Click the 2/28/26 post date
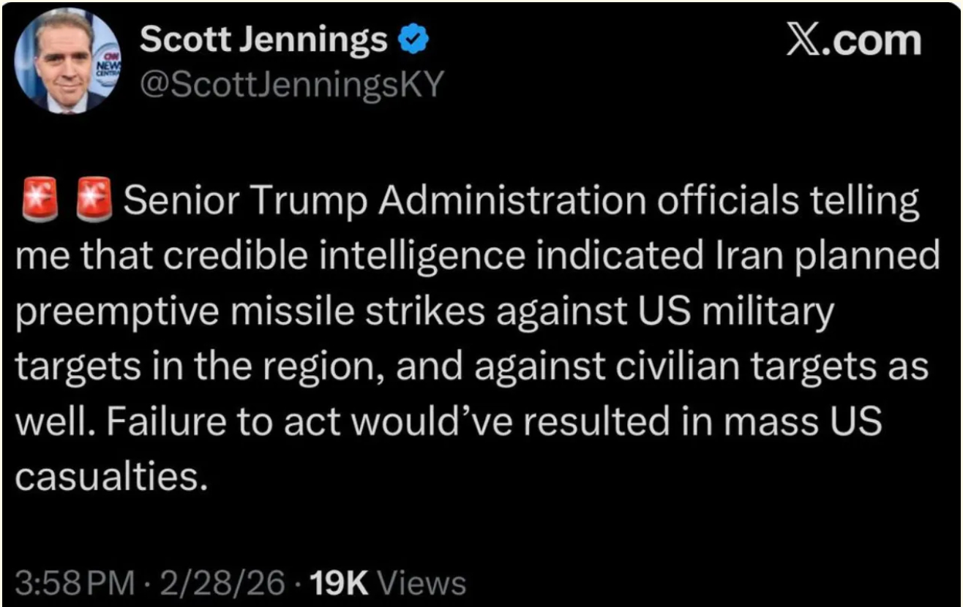The height and width of the screenshot is (607, 963). (223, 583)
